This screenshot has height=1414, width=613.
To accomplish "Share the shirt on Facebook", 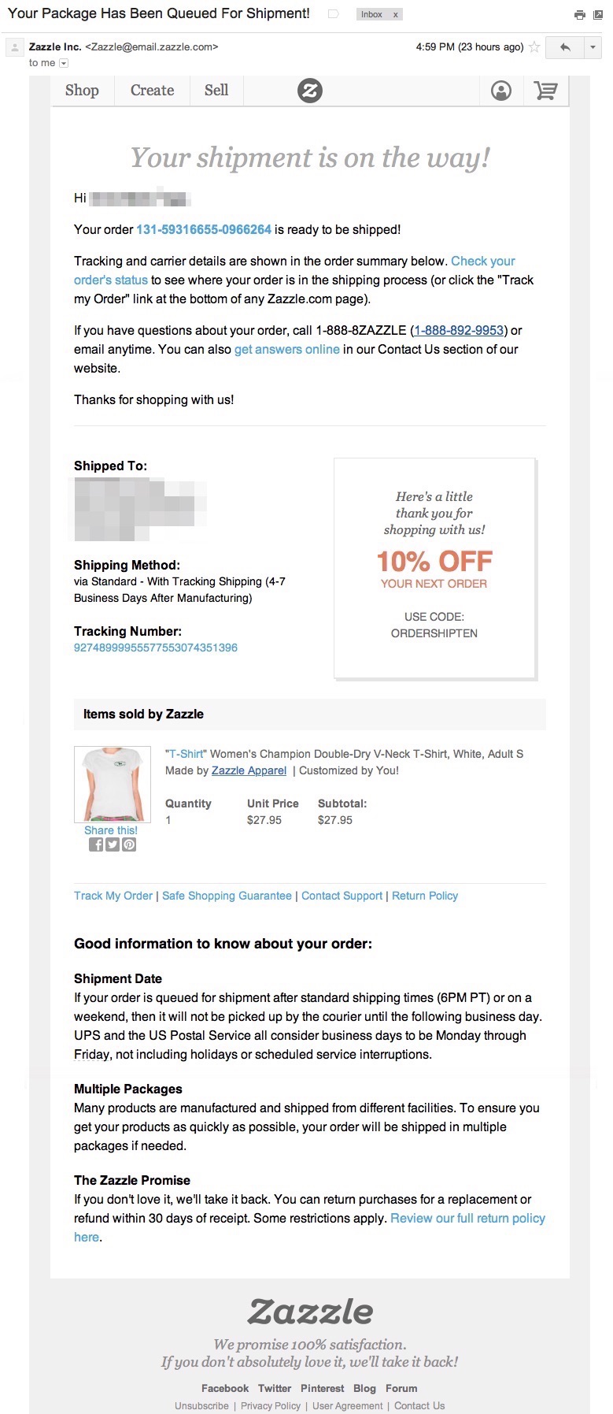I will click(96, 844).
